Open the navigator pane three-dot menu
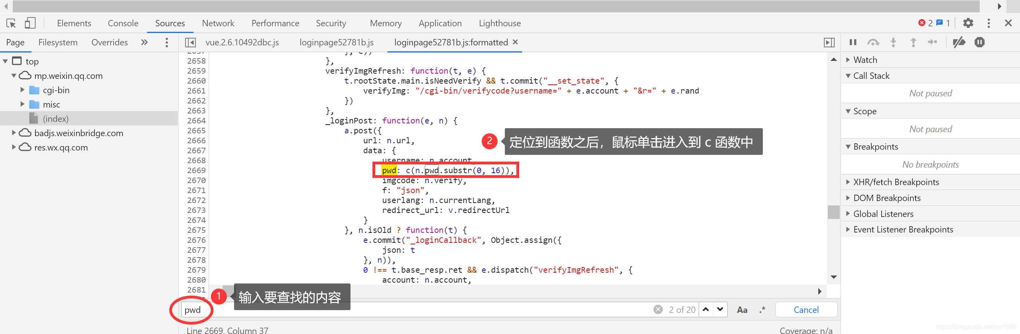1020x334 pixels. 167,42
